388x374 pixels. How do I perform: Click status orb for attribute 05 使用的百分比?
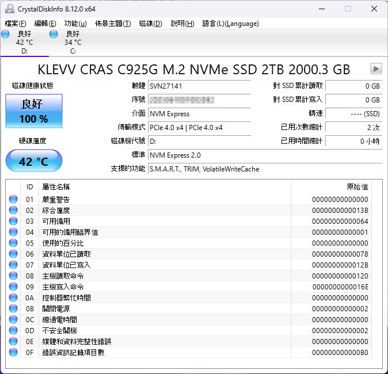13,243
